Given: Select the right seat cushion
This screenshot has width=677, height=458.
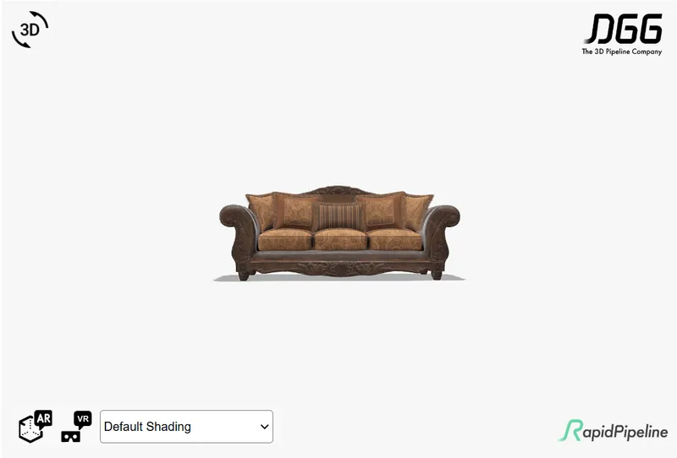Looking at the screenshot, I should (x=394, y=240).
